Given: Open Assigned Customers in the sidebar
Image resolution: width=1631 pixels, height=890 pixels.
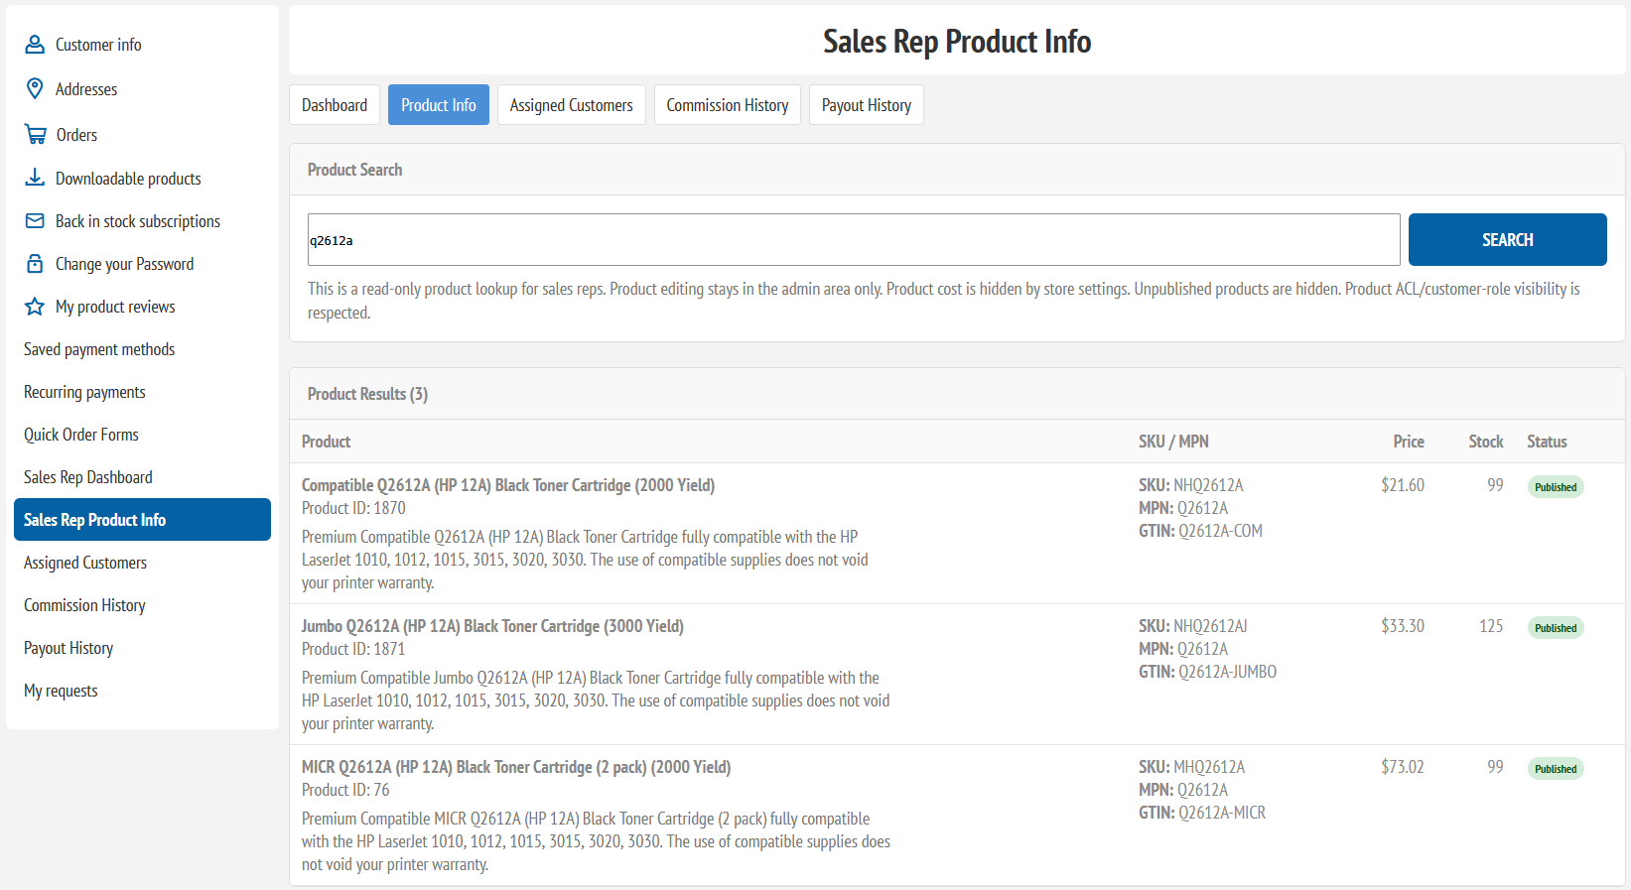Looking at the screenshot, I should coord(85,563).
